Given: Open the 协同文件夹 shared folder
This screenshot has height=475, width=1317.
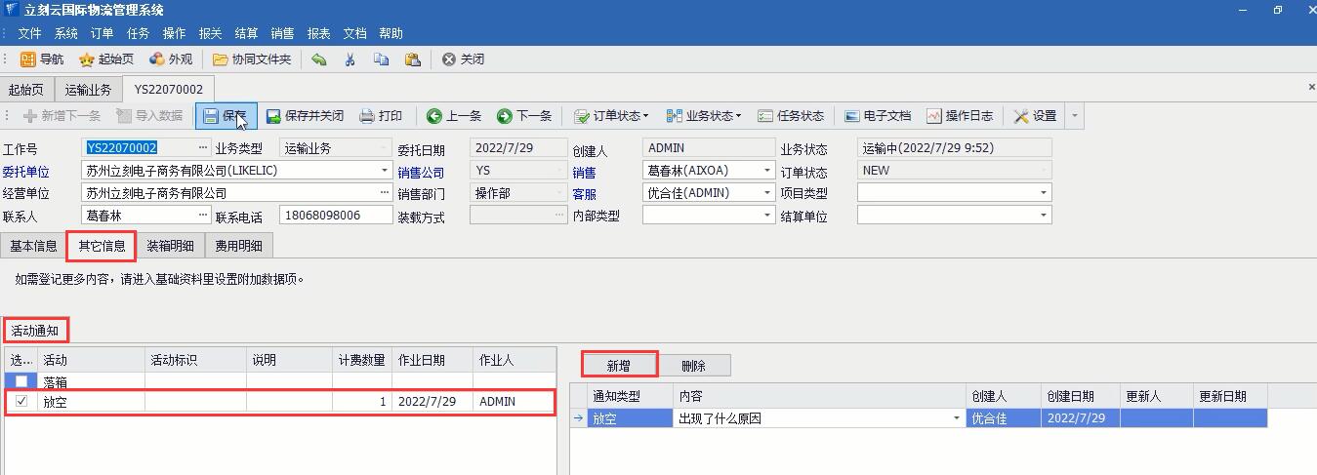Looking at the screenshot, I should 252,59.
